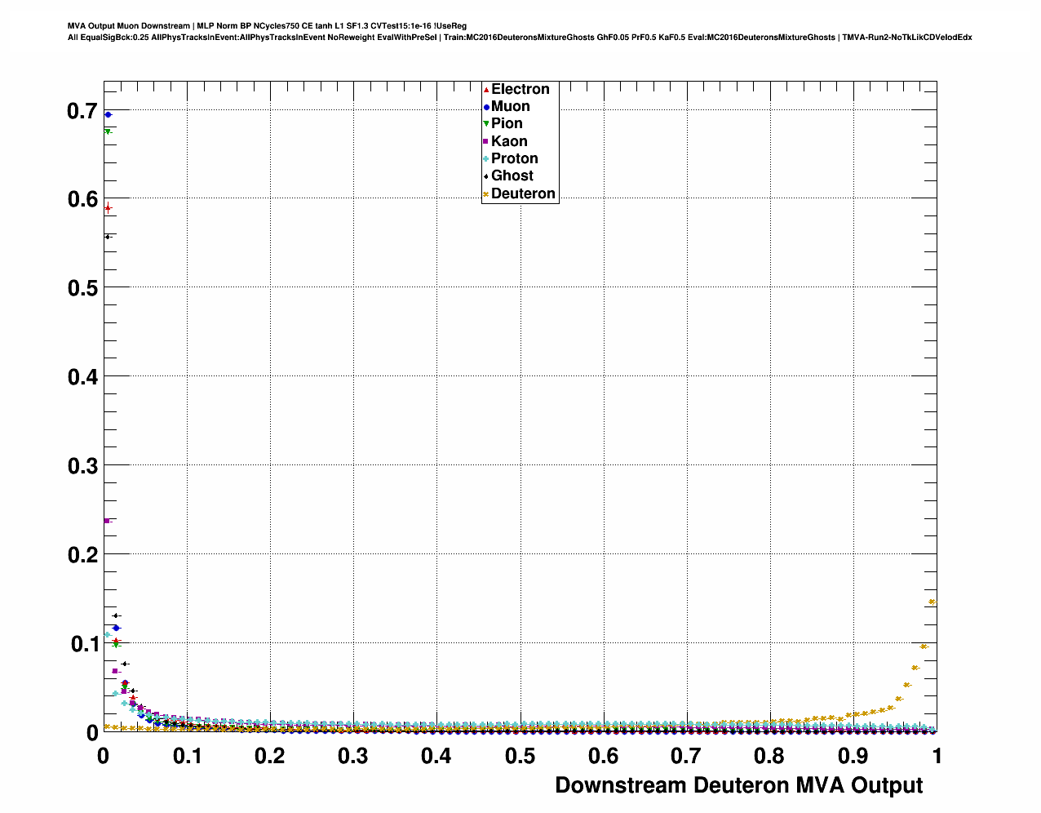Click the black Ghost diamond marker in legend
1041x813 pixels.
click(486, 176)
